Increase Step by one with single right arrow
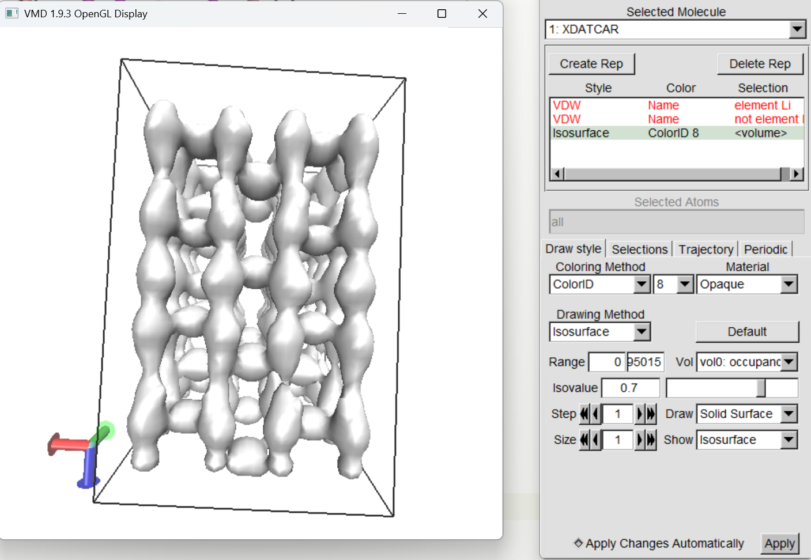Image resolution: width=811 pixels, height=560 pixels. pos(639,414)
